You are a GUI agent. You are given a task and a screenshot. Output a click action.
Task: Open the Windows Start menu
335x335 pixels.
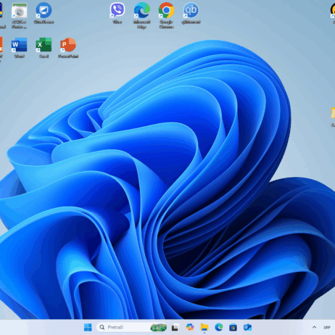(x=88, y=327)
